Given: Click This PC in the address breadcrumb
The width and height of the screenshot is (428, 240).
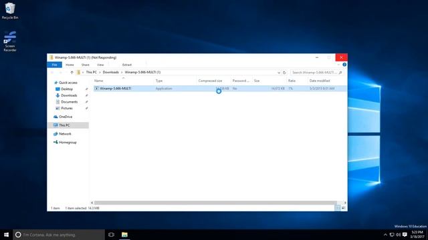Looking at the screenshot, I should coord(91,73).
